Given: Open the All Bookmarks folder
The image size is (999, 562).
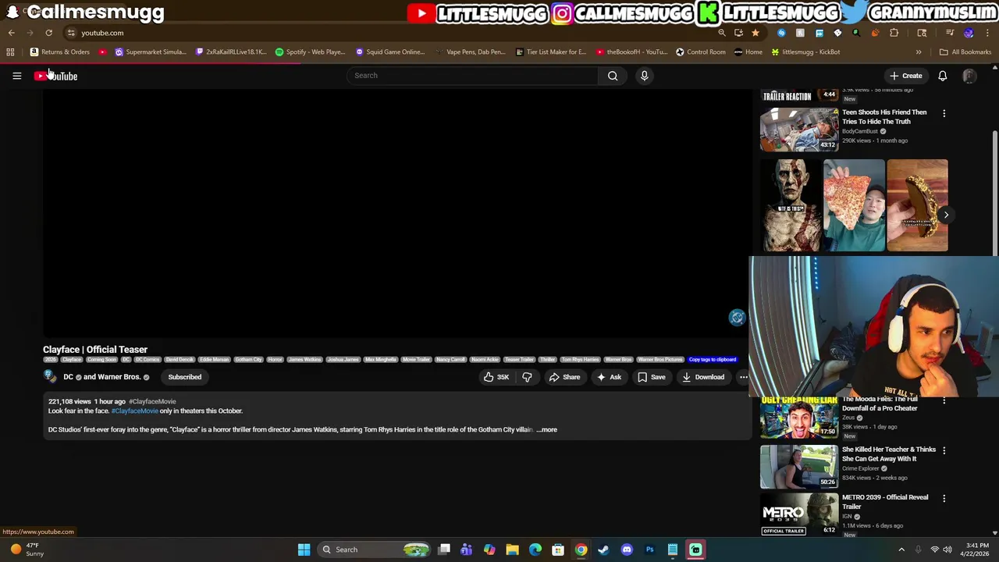Looking at the screenshot, I should click(x=965, y=52).
